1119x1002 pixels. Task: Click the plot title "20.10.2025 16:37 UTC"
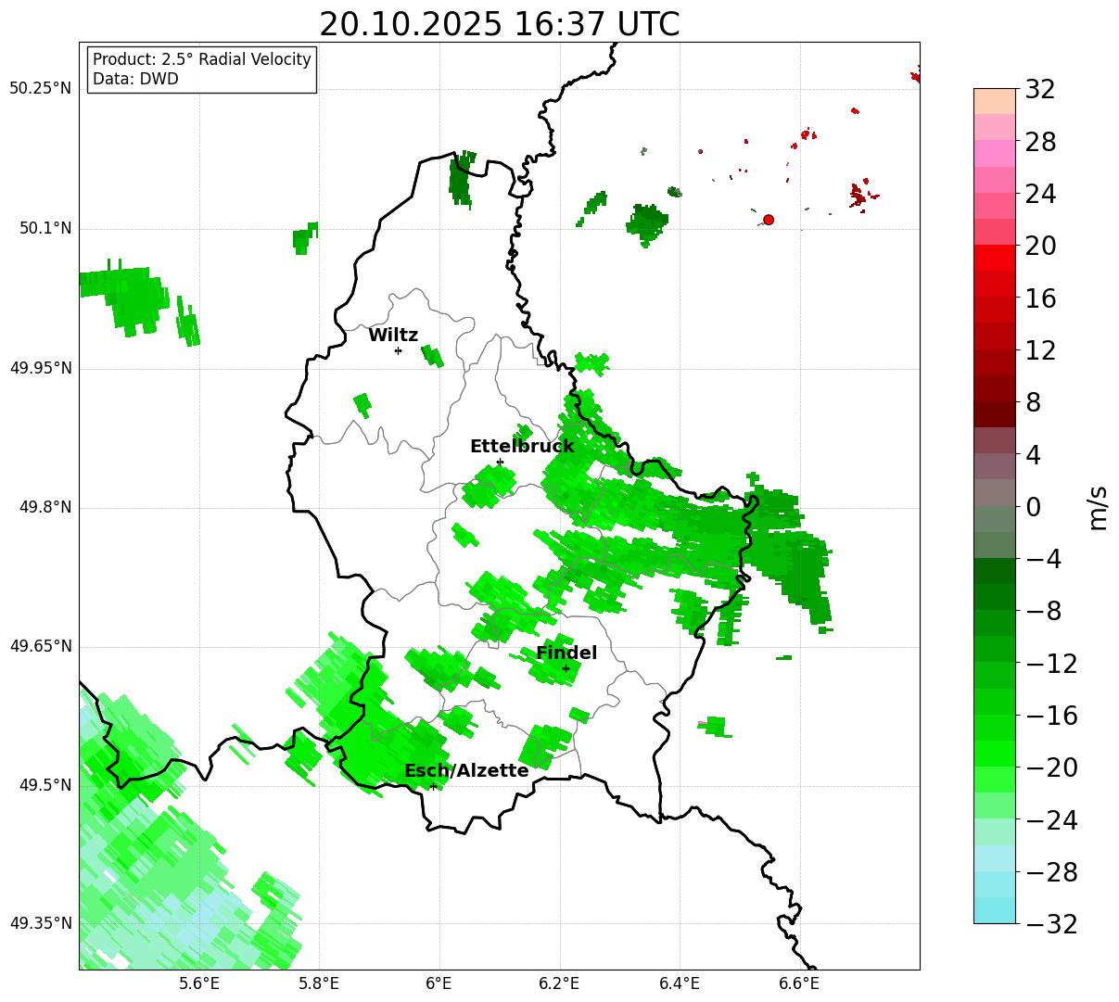tap(499, 24)
